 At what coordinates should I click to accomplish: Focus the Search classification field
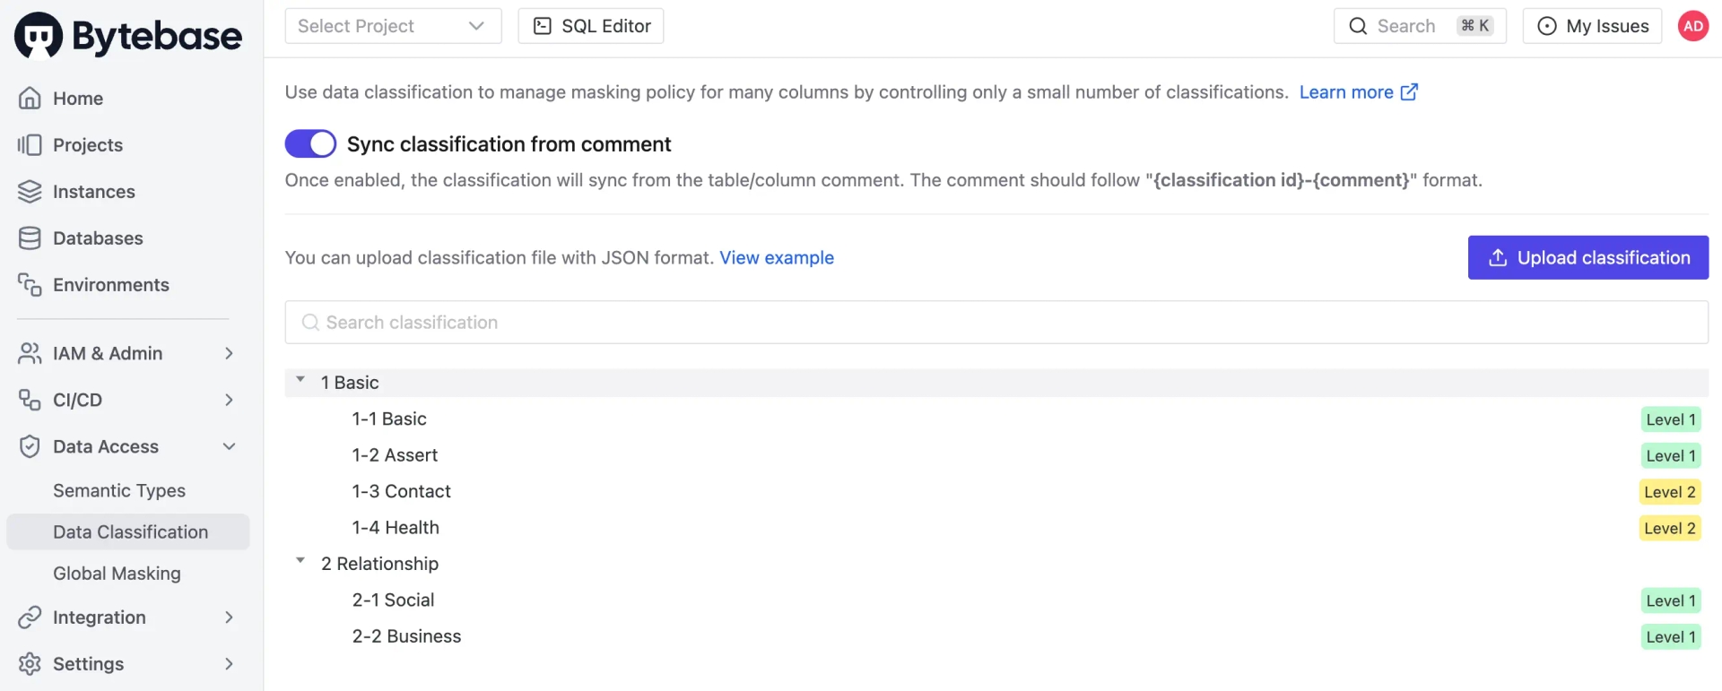click(996, 322)
